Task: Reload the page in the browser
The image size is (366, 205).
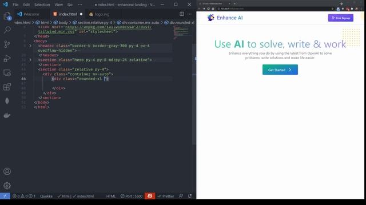Action: pyautogui.click(x=208, y=9)
